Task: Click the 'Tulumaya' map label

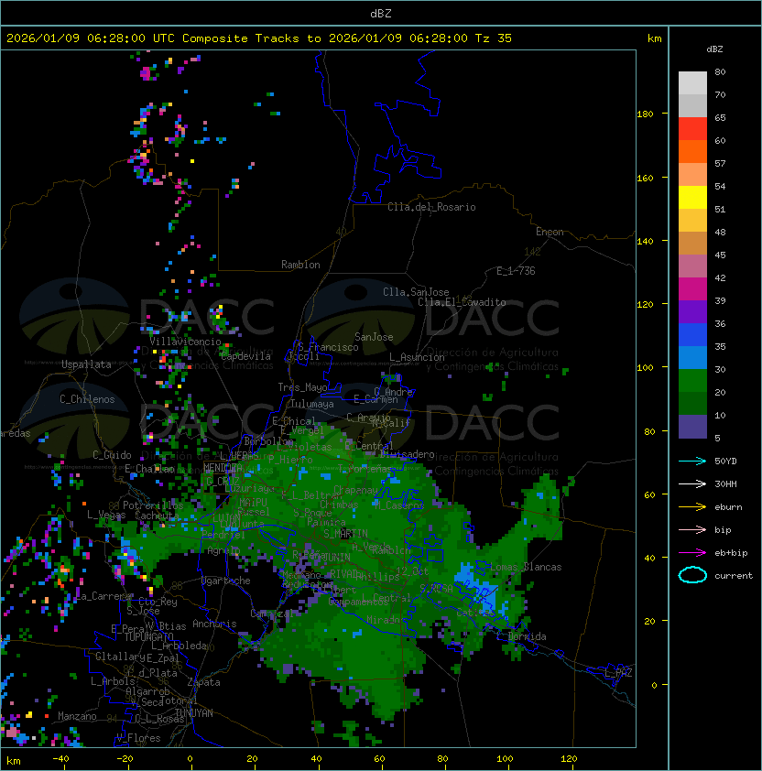Action: coord(312,404)
